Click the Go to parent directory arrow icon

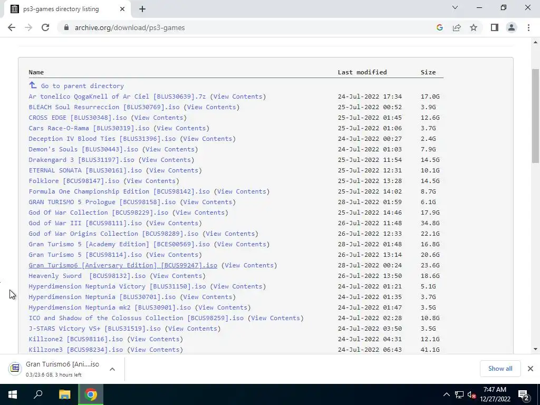click(x=33, y=85)
